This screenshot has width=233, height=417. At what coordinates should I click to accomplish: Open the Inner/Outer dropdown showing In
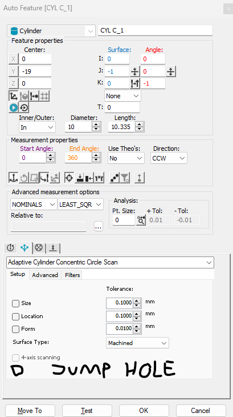pyautogui.click(x=37, y=127)
